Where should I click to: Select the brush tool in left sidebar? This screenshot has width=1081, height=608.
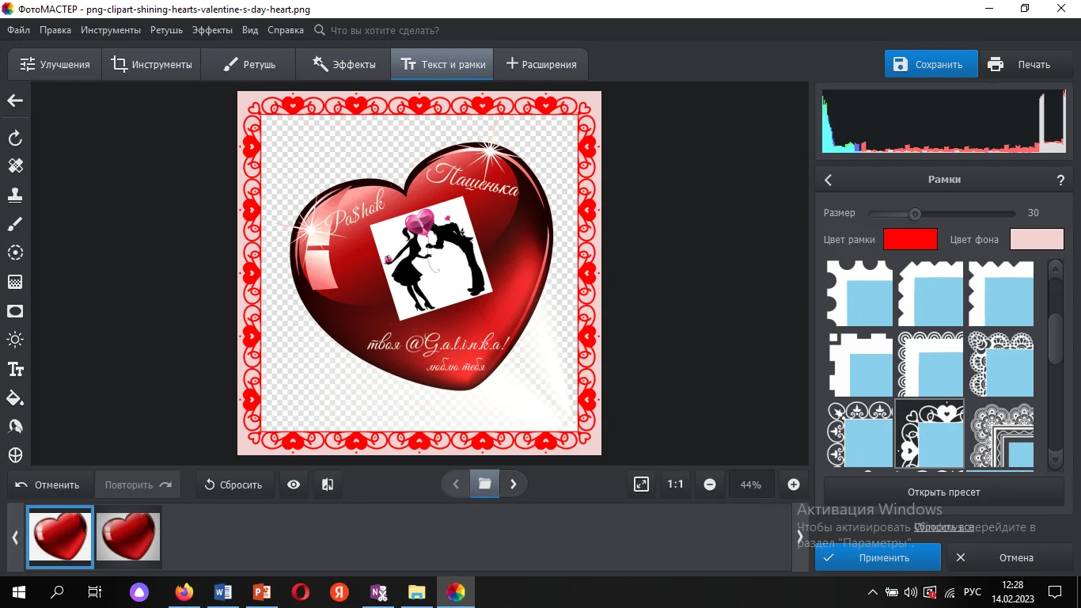click(15, 224)
